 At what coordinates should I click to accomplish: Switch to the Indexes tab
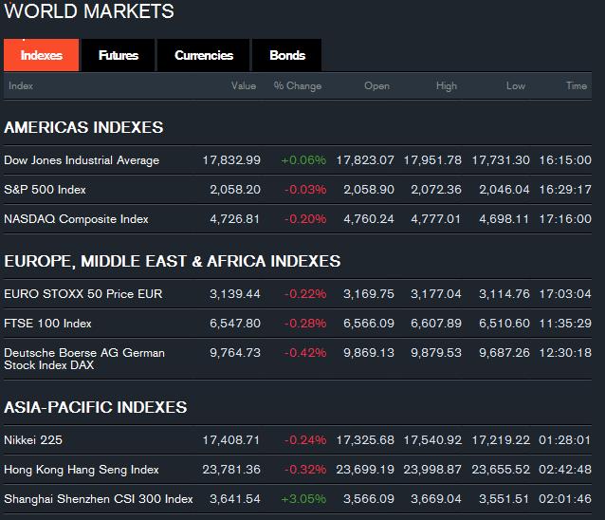(42, 55)
